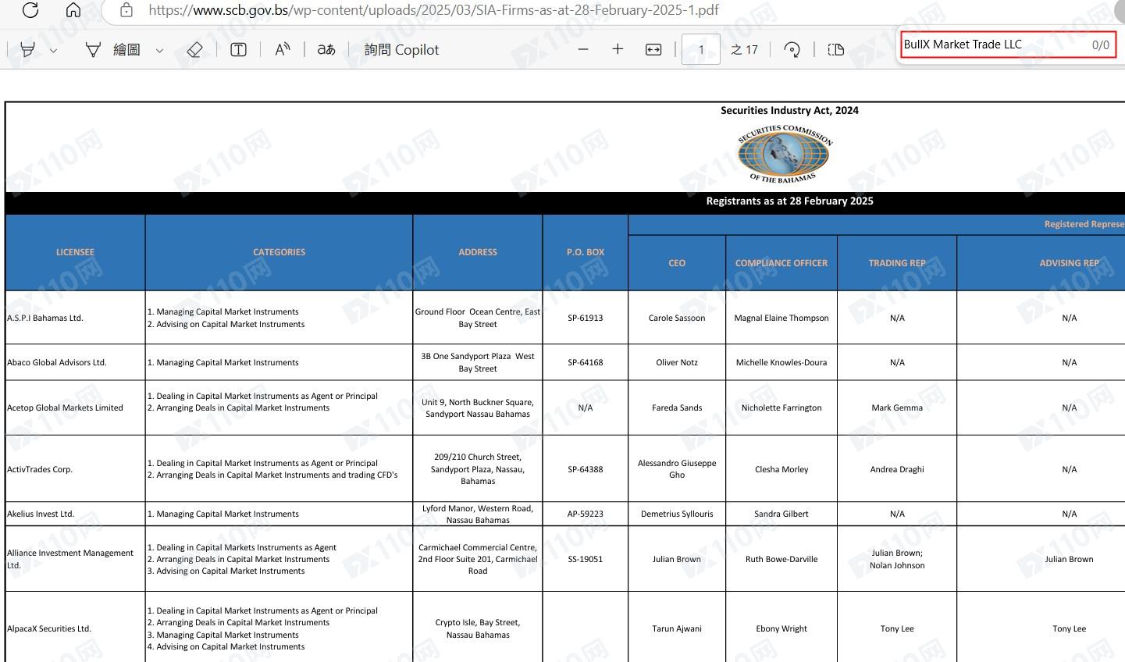
Task: Open the translate aあ icon
Action: tap(326, 50)
